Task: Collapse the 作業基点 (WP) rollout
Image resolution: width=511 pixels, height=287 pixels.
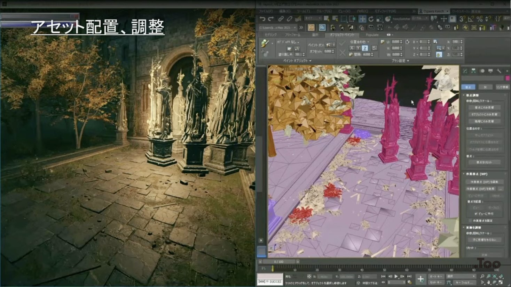Action: (x=464, y=174)
